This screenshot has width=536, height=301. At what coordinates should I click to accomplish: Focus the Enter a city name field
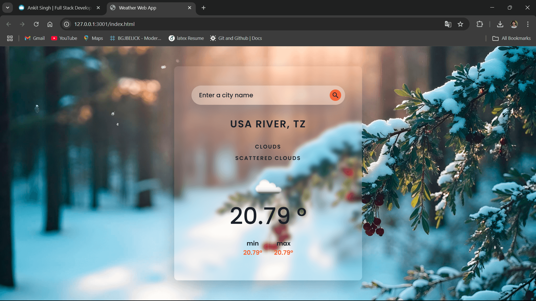(262, 95)
